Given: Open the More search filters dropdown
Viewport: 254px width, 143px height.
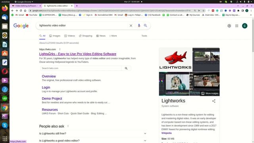Looking at the screenshot, I should [113, 36].
